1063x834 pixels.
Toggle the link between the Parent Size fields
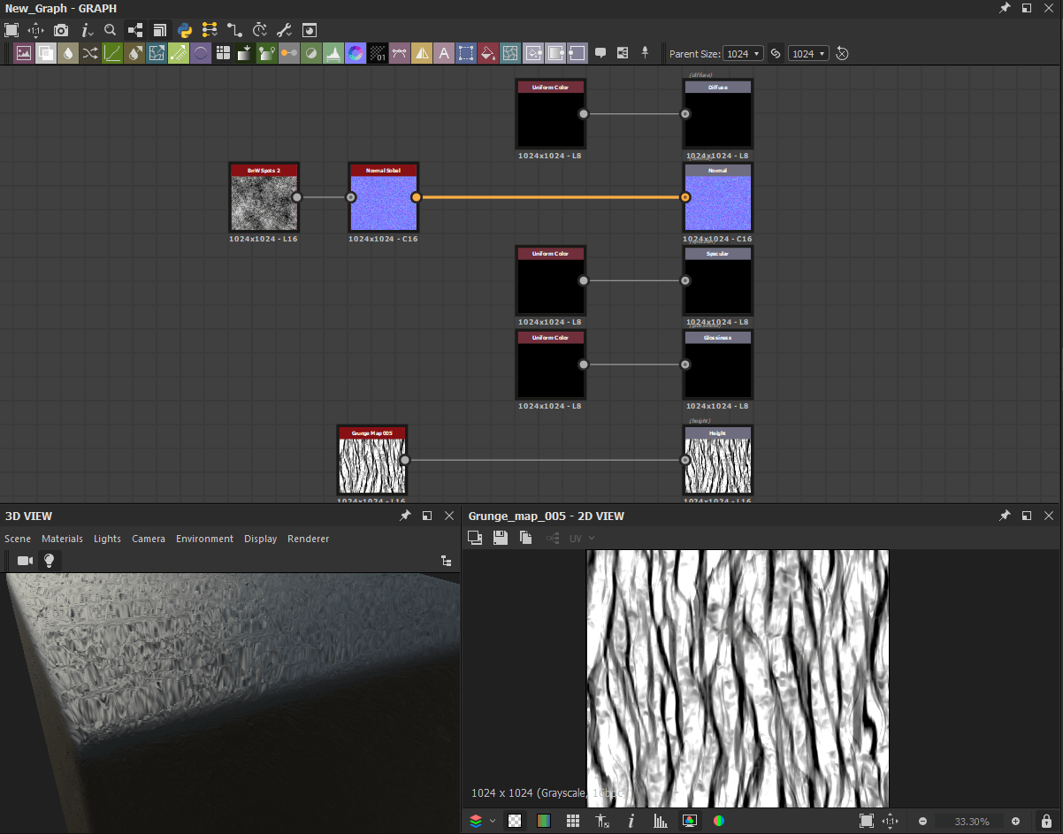pyautogui.click(x=775, y=53)
